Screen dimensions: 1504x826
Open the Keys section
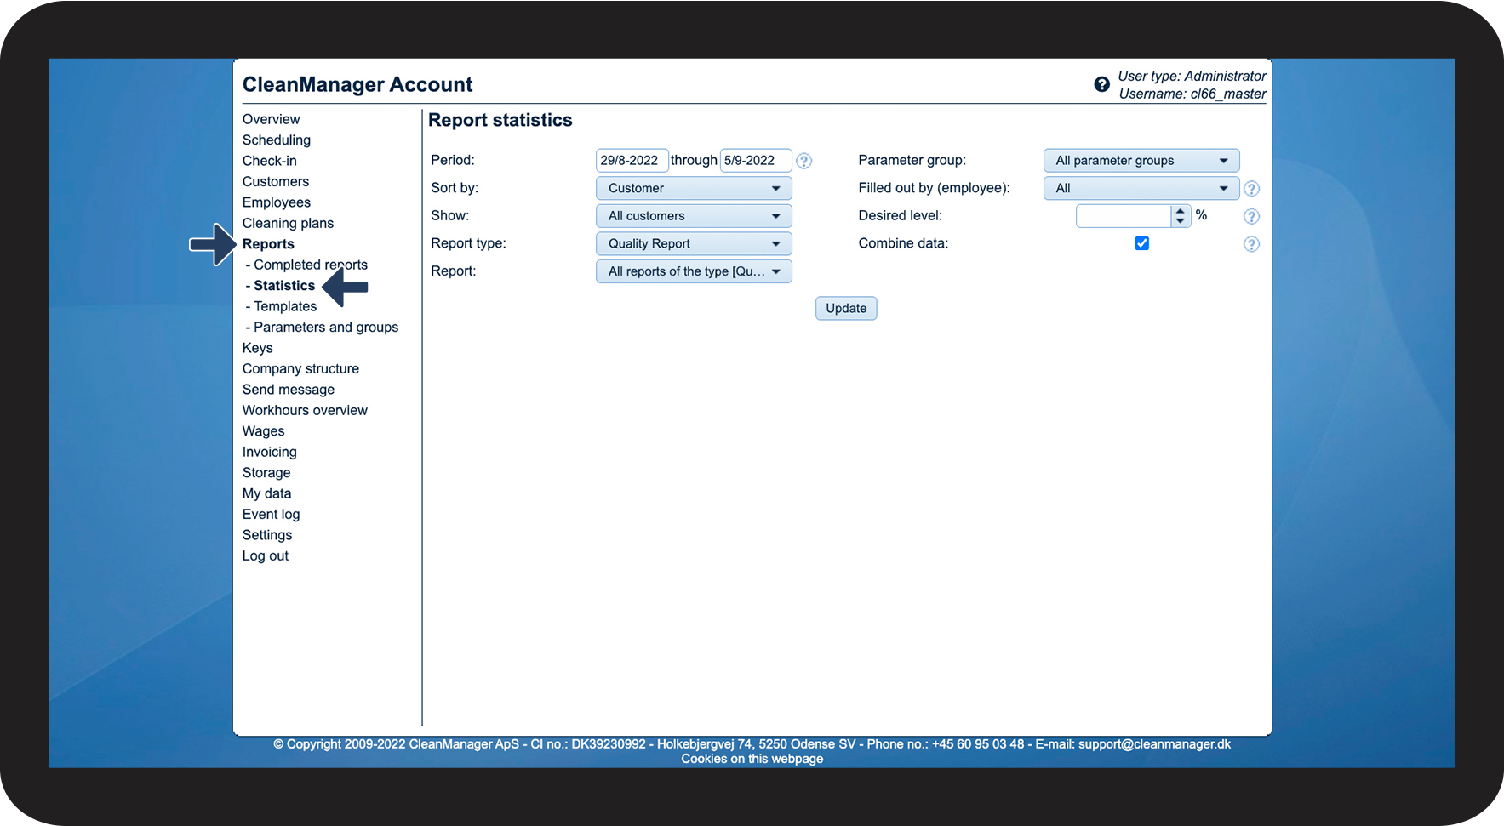pos(258,348)
